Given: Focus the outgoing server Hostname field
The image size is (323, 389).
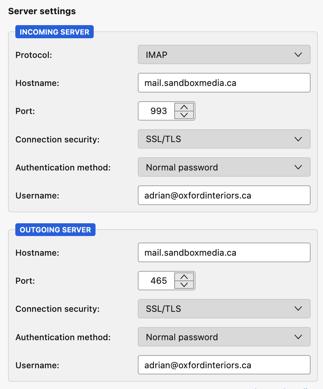Looking at the screenshot, I should coord(224,252).
